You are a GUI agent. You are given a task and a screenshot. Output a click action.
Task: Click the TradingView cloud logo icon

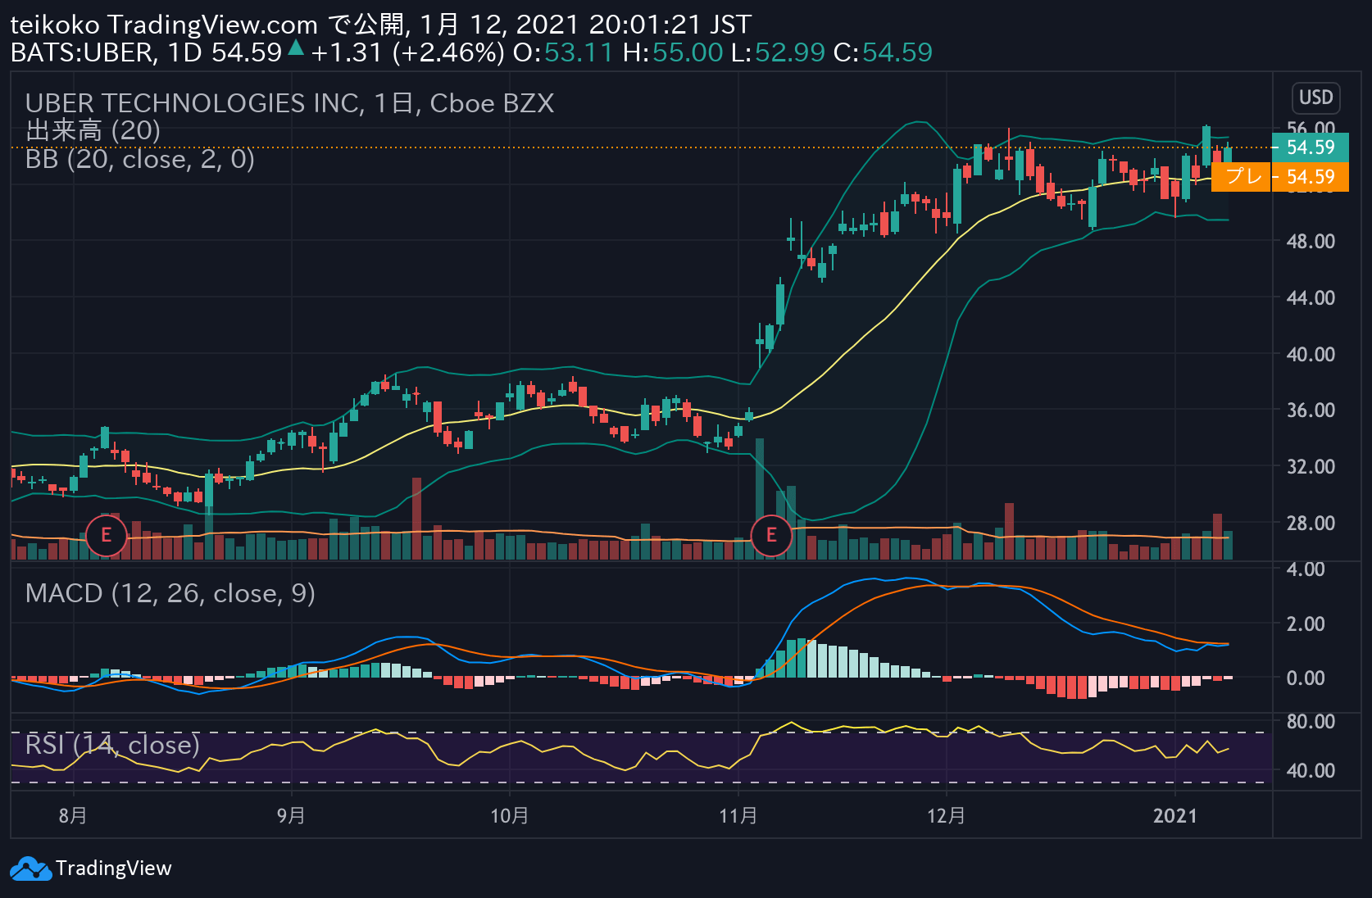click(30, 869)
